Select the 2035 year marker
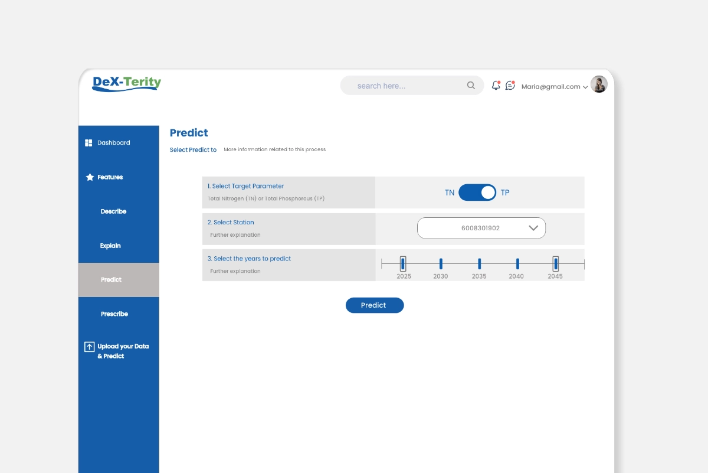 click(480, 264)
